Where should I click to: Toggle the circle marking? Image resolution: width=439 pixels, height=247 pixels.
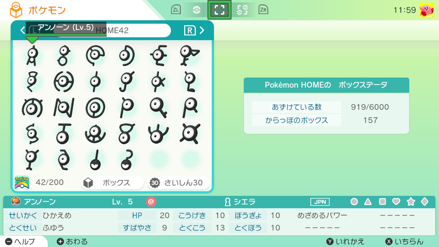pos(354,202)
